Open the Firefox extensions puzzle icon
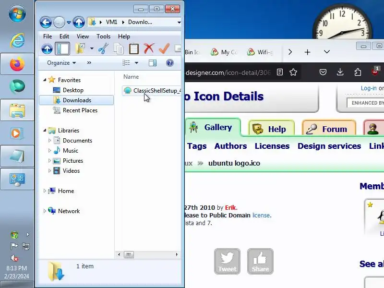Screen dimensions: 384x288 click(x=358, y=72)
